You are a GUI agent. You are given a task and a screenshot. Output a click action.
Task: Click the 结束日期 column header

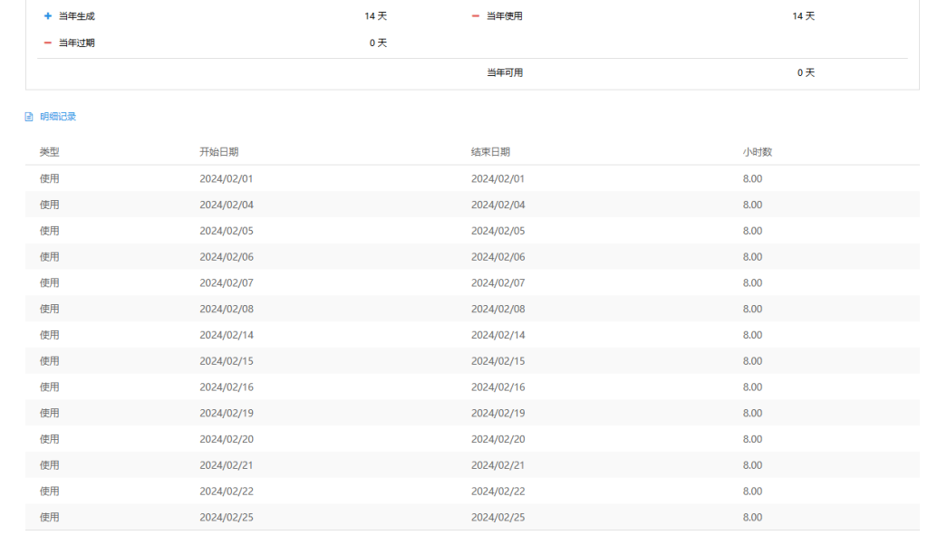490,152
